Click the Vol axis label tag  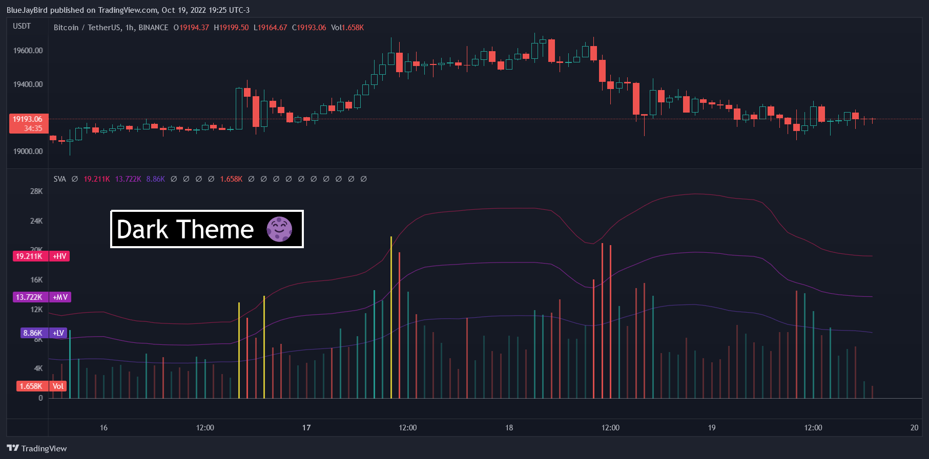[58, 386]
